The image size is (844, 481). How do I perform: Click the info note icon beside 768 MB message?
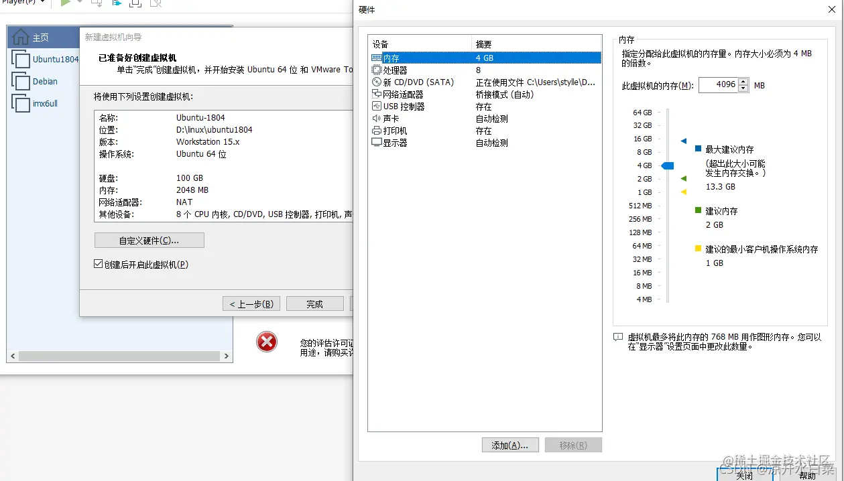pos(618,338)
